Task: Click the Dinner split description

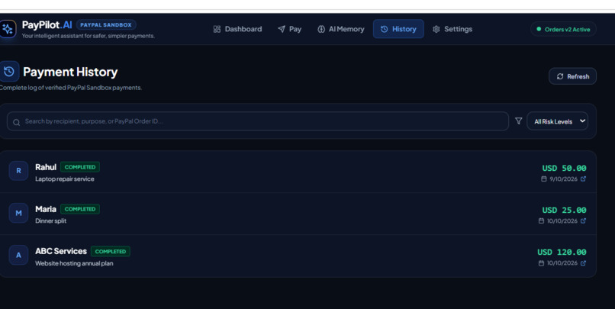Action: coord(51,220)
